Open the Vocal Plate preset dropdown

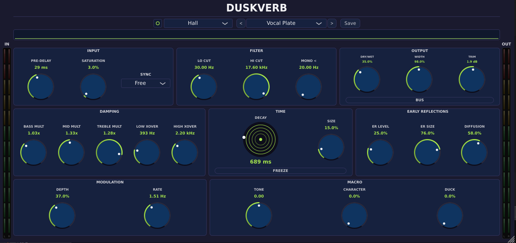pos(286,23)
